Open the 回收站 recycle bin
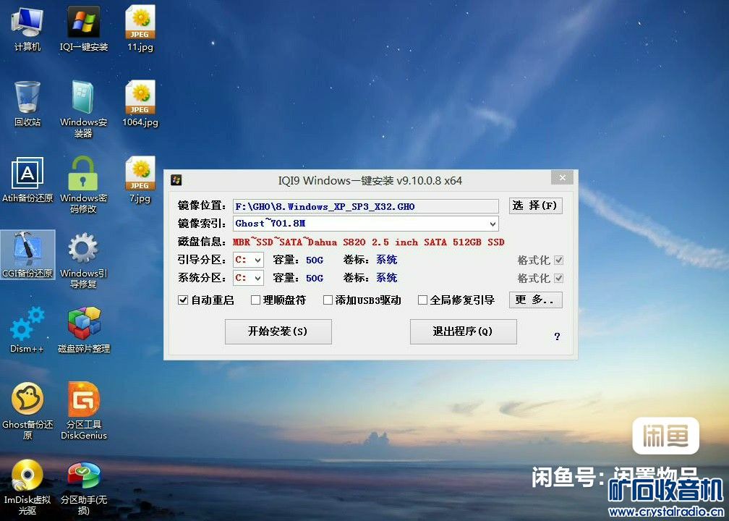Screen dimensions: 729x521 point(27,104)
